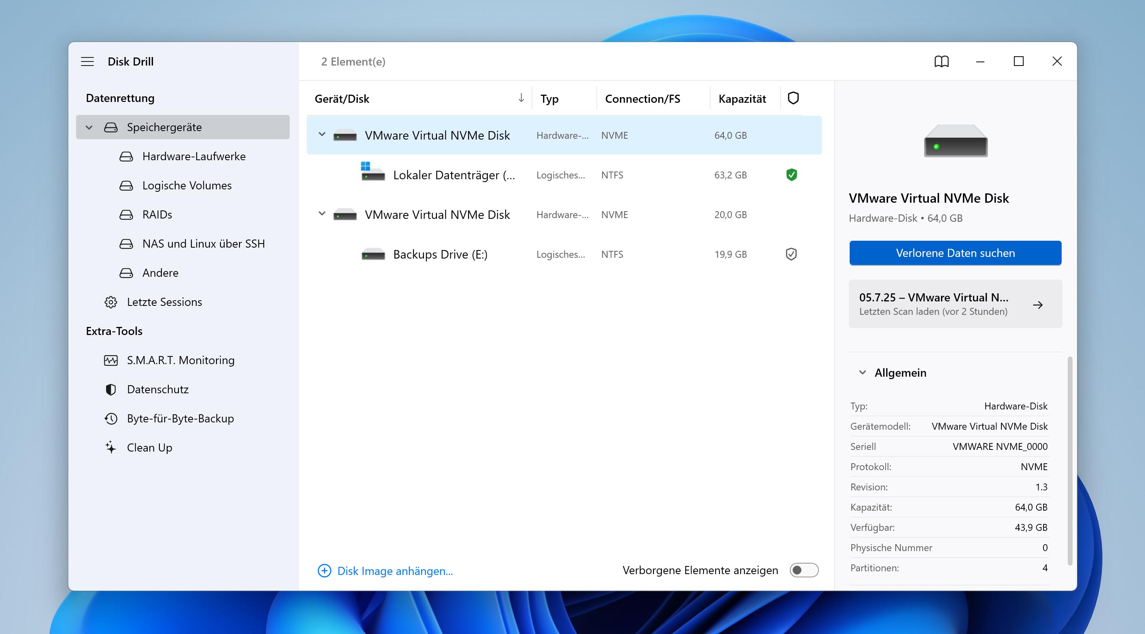Sort by Kapazität column header

coord(742,99)
